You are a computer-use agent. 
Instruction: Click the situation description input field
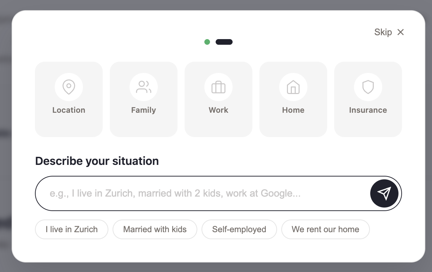click(x=198, y=193)
